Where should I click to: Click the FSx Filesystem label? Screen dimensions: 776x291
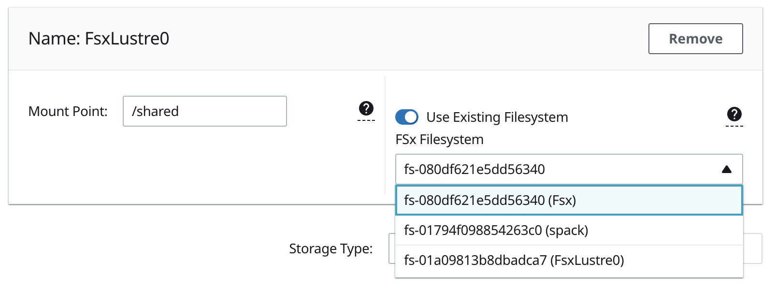click(439, 139)
